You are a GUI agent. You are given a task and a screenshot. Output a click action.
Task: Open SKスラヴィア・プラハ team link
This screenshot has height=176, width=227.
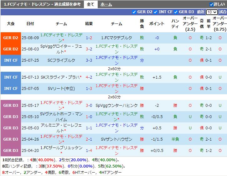(60, 77)
